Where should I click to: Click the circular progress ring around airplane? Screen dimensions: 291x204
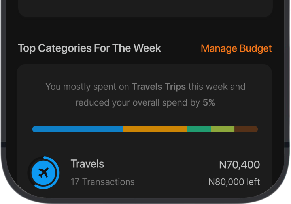pos(57,165)
